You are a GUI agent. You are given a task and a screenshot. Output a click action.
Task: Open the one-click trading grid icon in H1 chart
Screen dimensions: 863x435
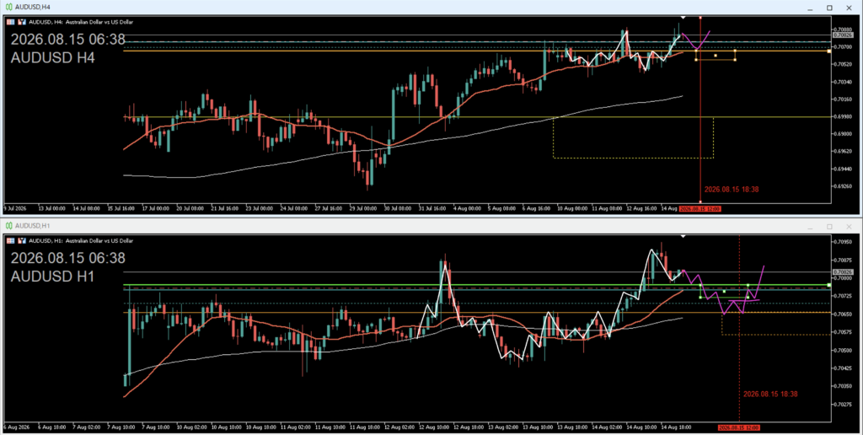(10, 240)
